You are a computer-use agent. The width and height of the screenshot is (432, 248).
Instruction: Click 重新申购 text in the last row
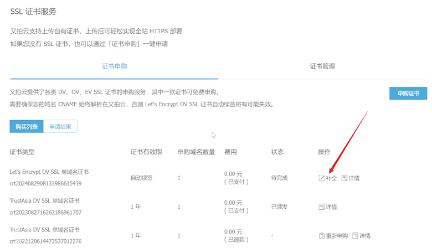[337, 236]
